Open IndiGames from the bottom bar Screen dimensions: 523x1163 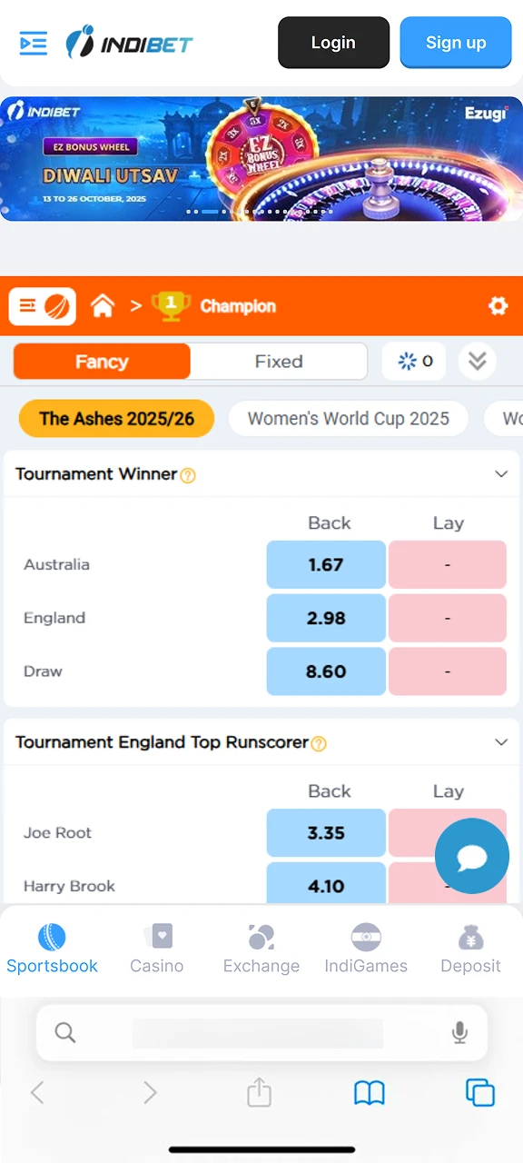[x=366, y=945]
